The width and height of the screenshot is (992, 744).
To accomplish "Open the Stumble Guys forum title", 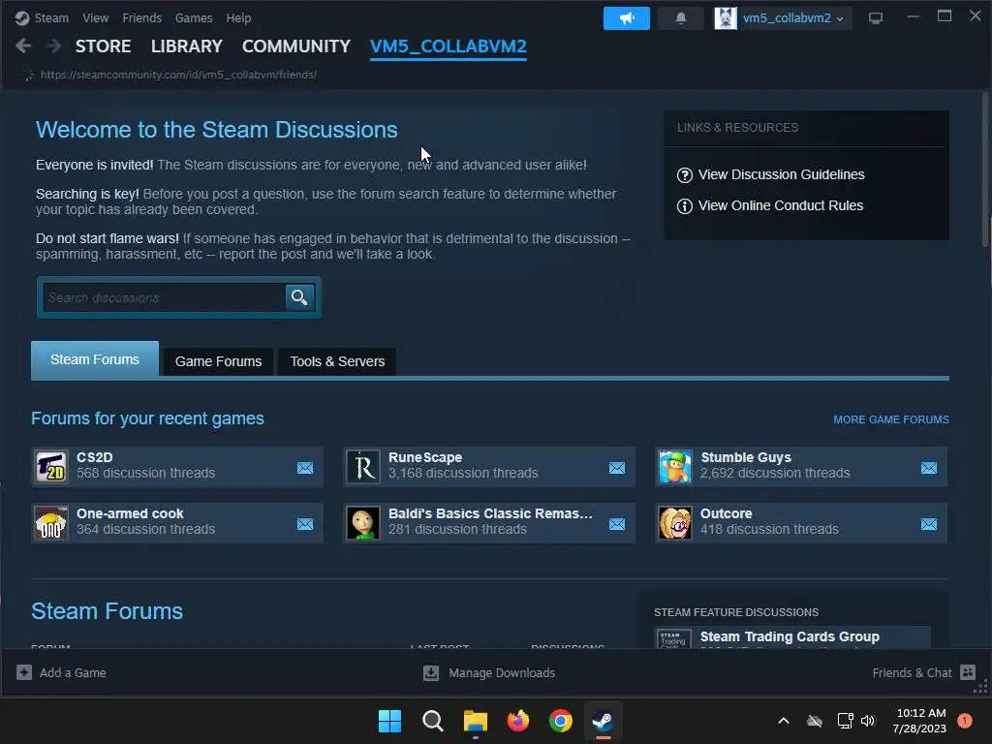I will [746, 457].
